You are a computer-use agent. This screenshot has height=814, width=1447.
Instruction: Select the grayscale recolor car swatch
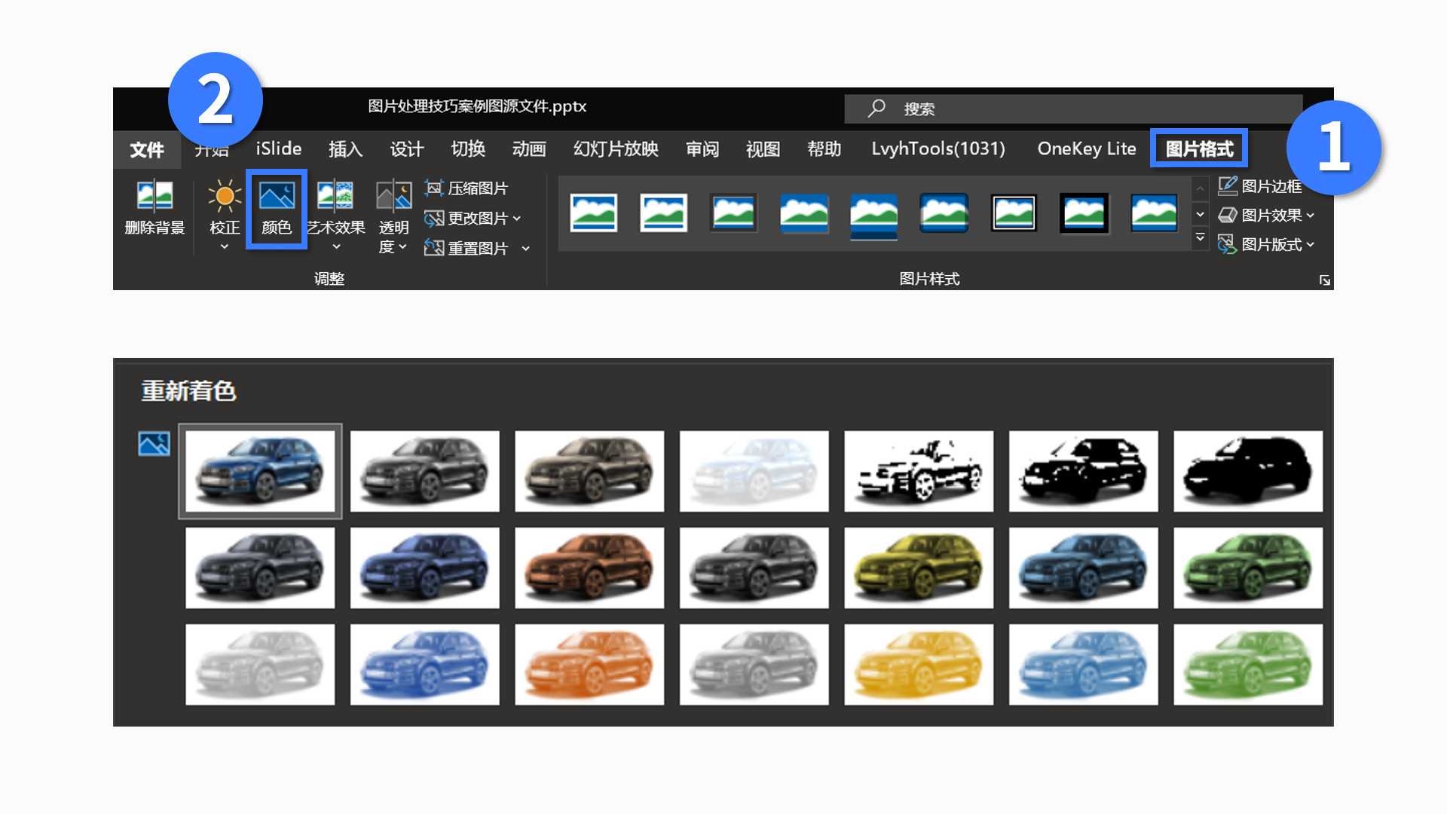coord(425,471)
